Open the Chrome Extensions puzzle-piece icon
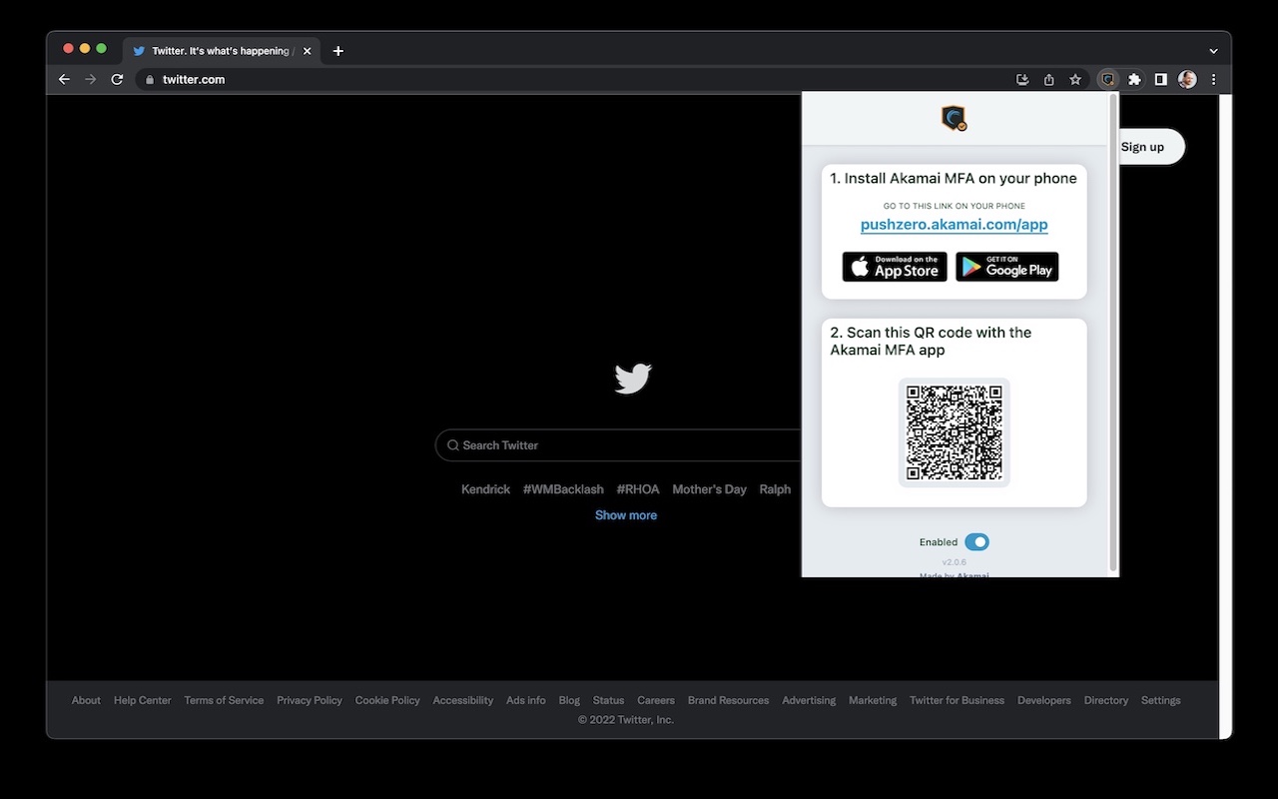The width and height of the screenshot is (1278, 799). [x=1134, y=79]
